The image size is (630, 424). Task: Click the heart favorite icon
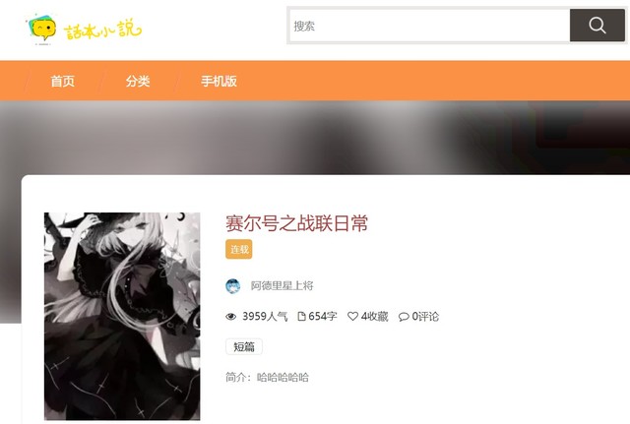(352, 317)
